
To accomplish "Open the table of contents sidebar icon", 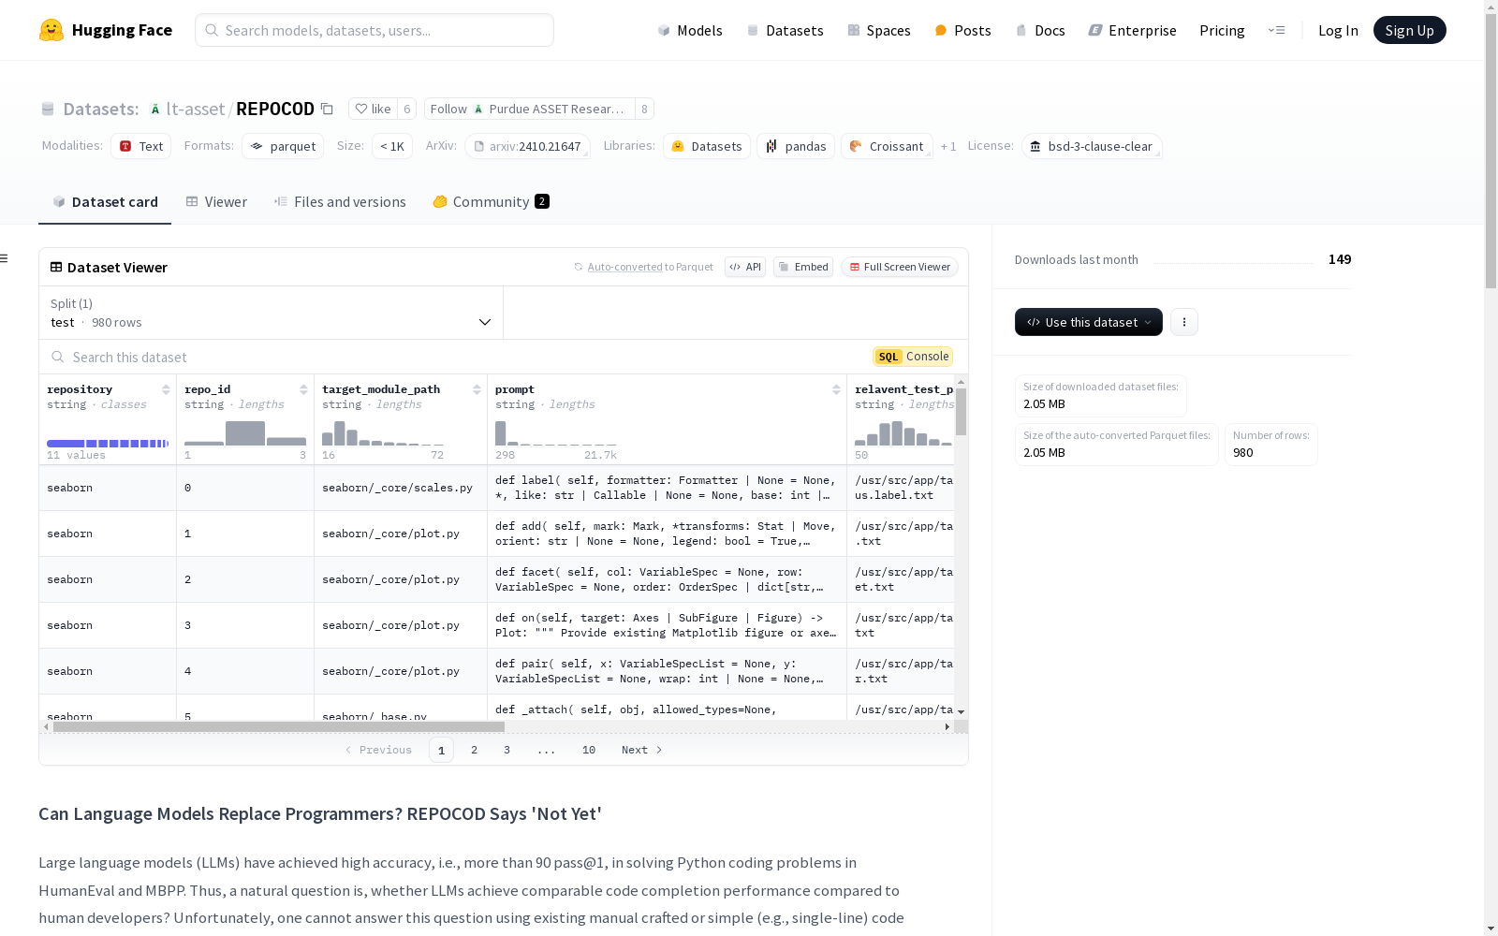I will pos(5,258).
